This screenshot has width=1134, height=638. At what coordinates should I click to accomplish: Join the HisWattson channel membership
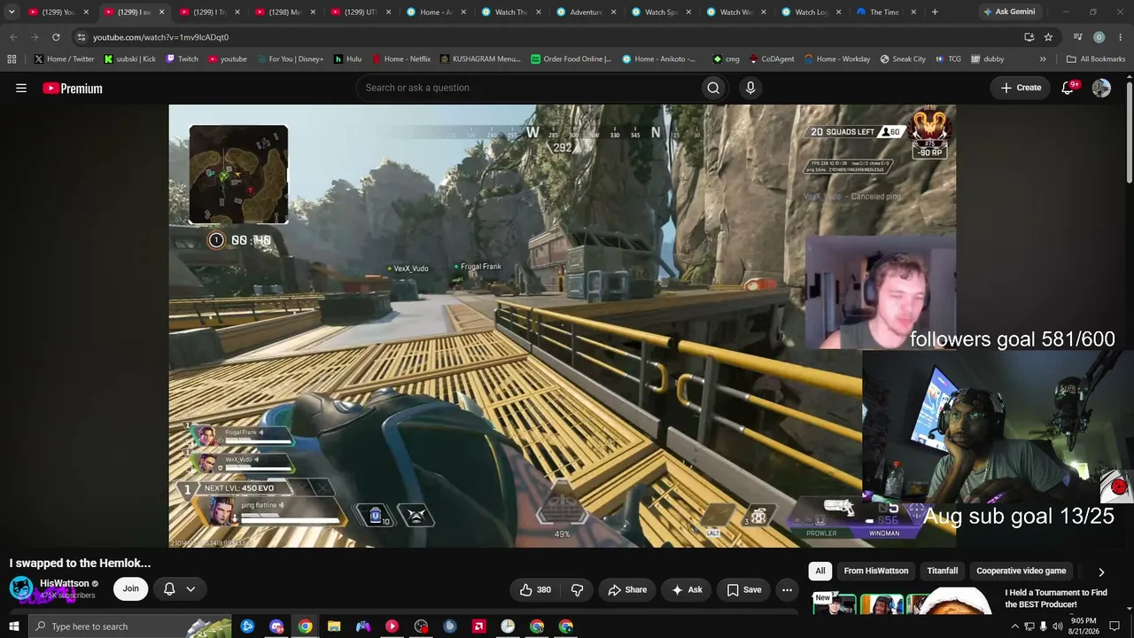point(131,588)
